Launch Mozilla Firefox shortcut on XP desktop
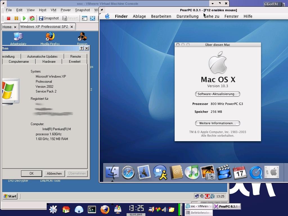Viewport: 288px width, 216px height. [50, 39]
